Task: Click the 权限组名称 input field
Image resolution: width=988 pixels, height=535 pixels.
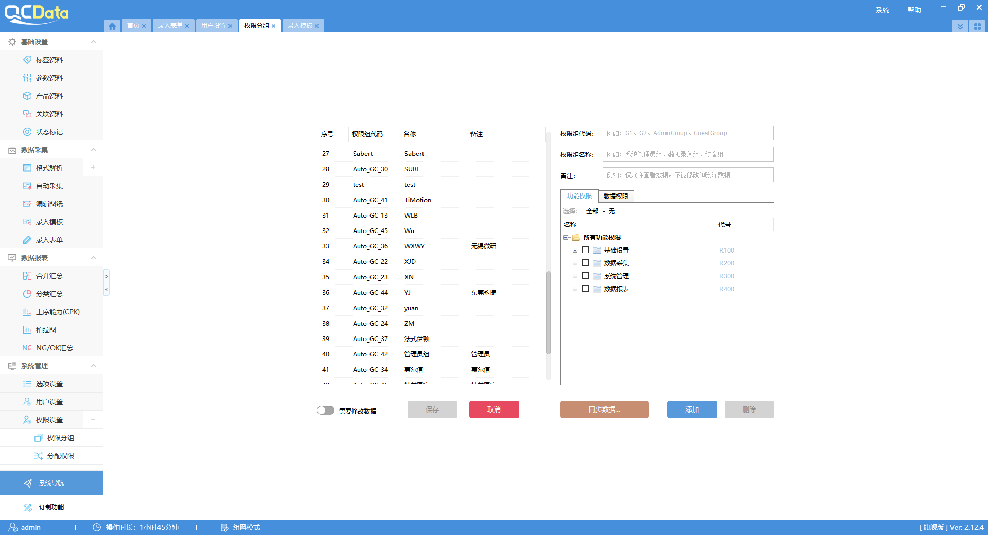Action: [x=687, y=154]
